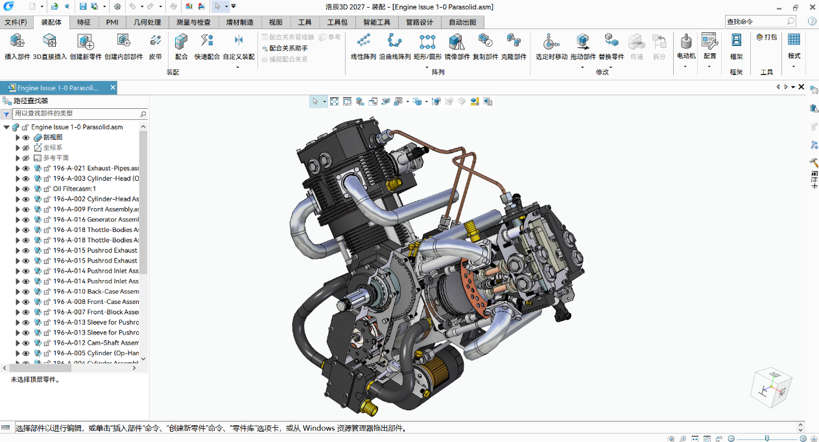Toggle visibility eye of 196-A-009 Front Assembly
The height and width of the screenshot is (442, 819).
pyautogui.click(x=27, y=209)
